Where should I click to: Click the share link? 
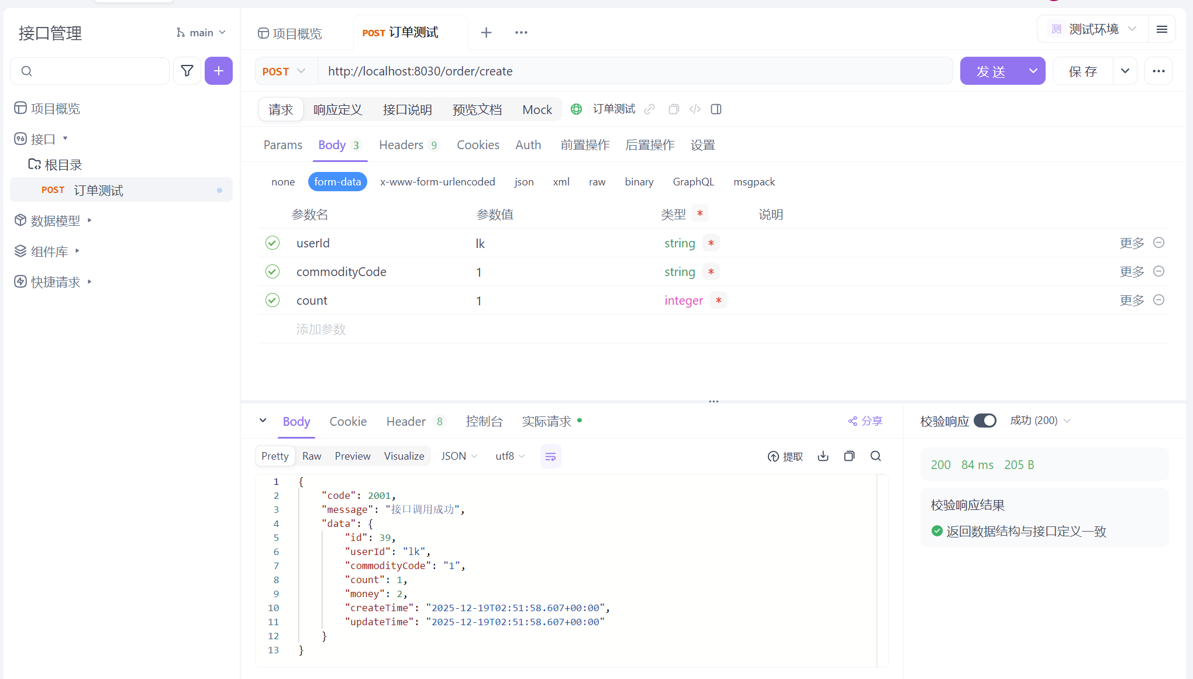(x=866, y=421)
